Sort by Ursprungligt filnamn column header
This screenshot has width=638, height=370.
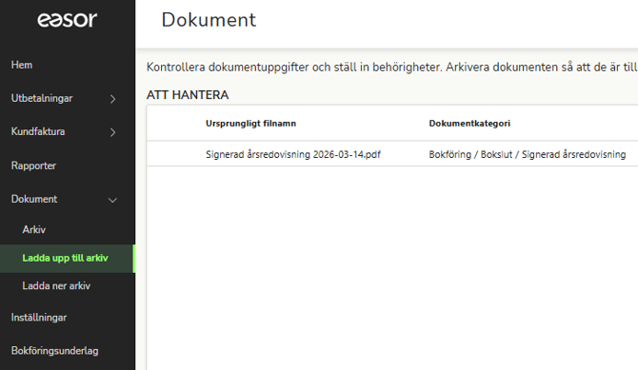(x=250, y=124)
